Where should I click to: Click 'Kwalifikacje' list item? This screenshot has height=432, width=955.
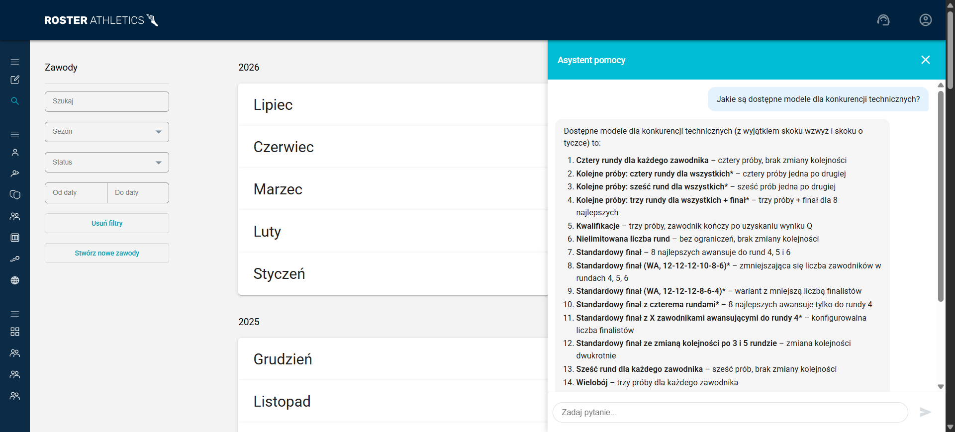point(694,226)
